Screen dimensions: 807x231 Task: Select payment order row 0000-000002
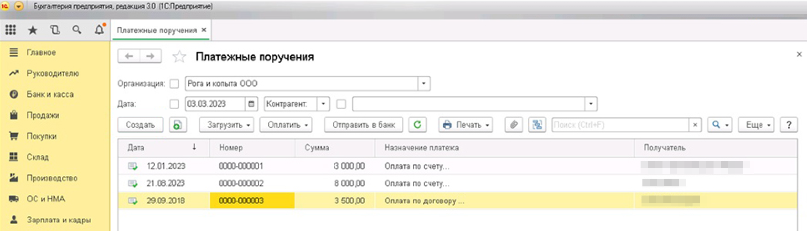click(241, 183)
